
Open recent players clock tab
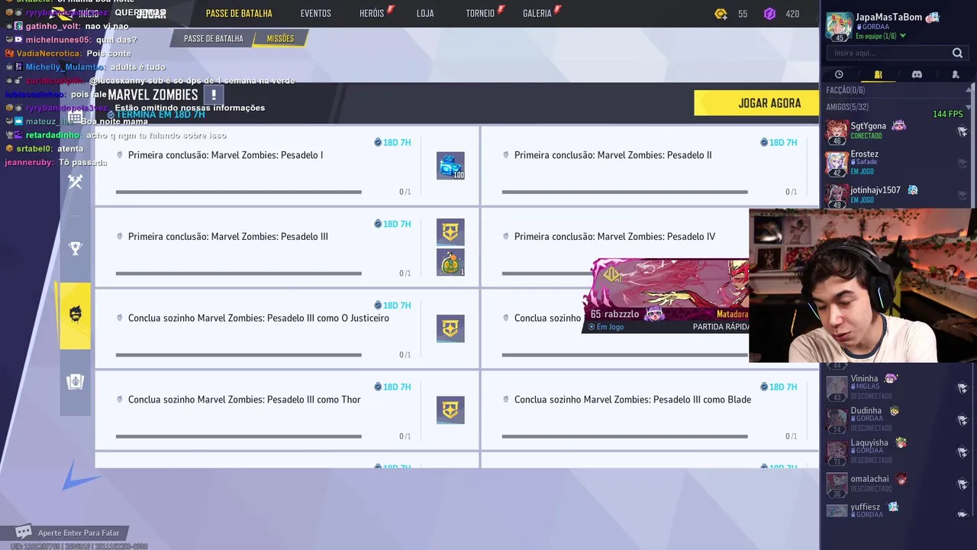[839, 74]
